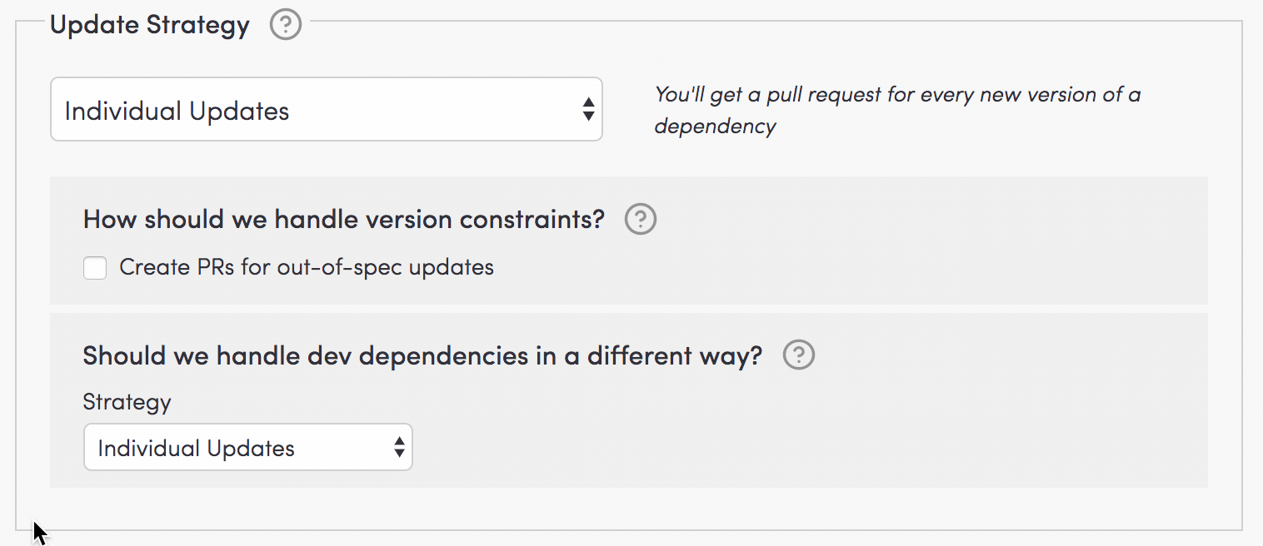
Task: Open help for version constraints question
Action: (641, 220)
